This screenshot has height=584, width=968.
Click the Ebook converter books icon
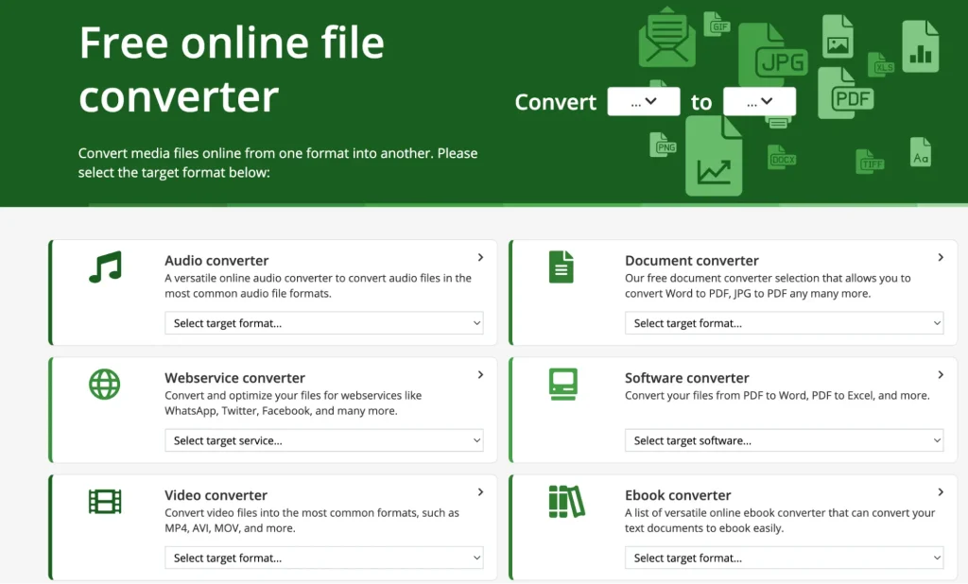pyautogui.click(x=566, y=501)
